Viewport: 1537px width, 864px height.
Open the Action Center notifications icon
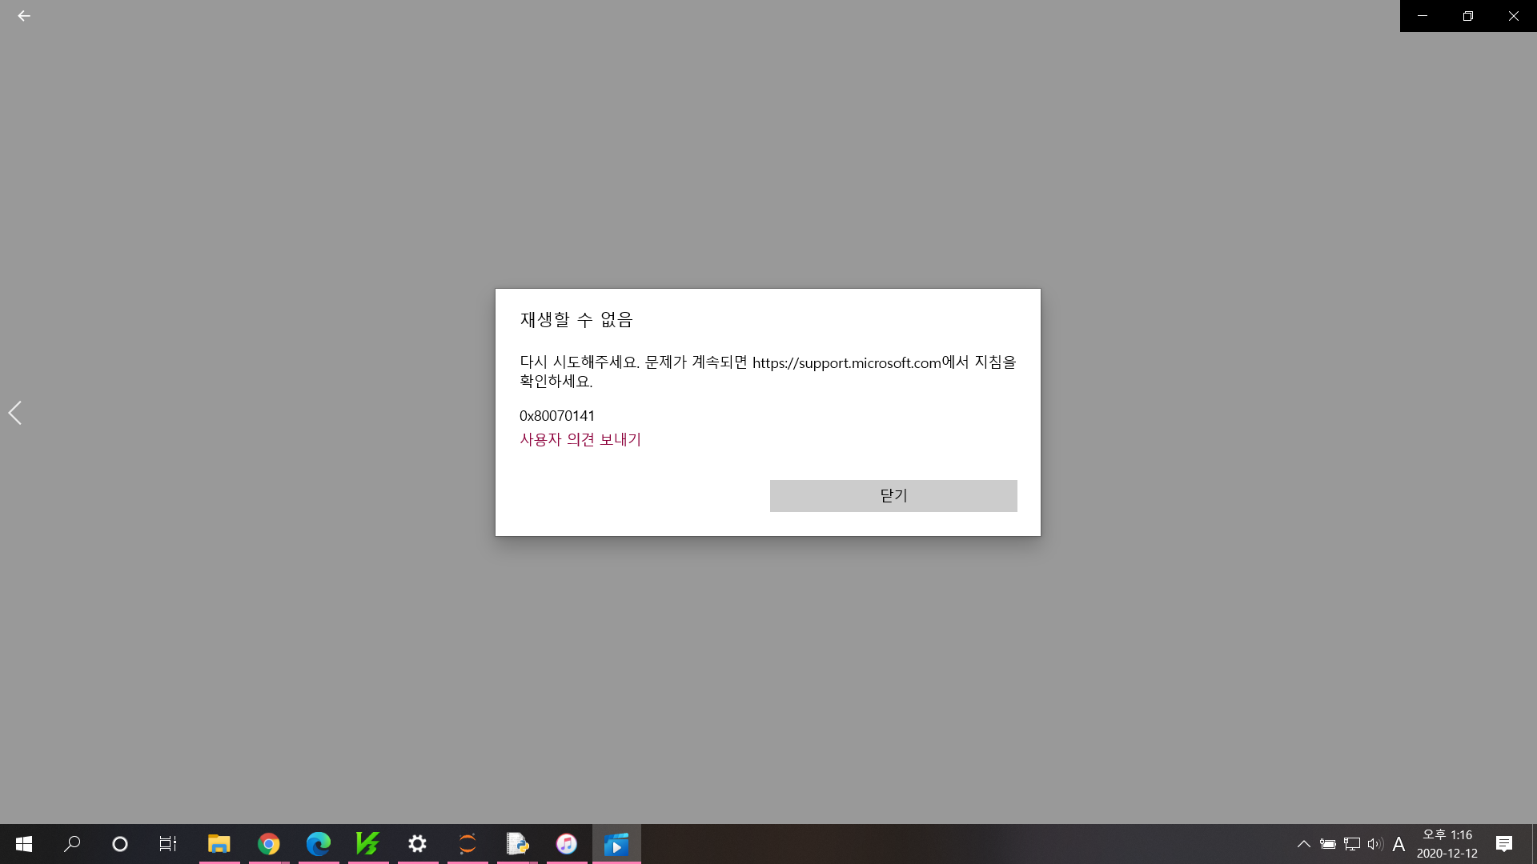tap(1504, 844)
